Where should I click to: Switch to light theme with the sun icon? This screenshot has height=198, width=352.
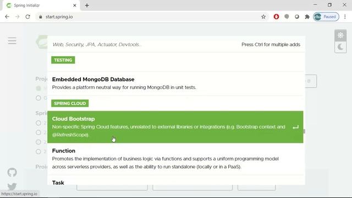[340, 35]
